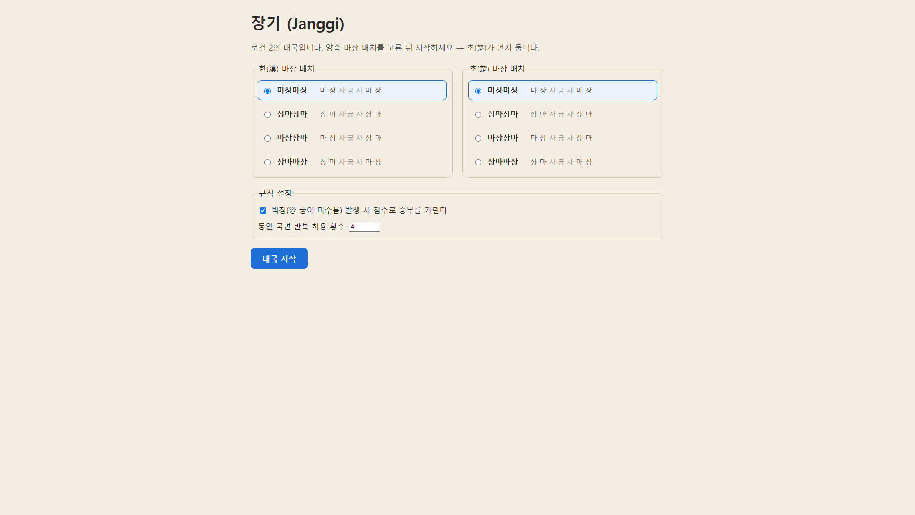Screen dimensions: 915x515
Task: Start the match with 대국 시작
Action: (279, 258)
